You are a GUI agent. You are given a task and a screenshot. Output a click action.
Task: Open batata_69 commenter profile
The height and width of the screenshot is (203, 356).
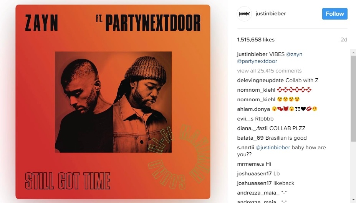click(x=250, y=138)
